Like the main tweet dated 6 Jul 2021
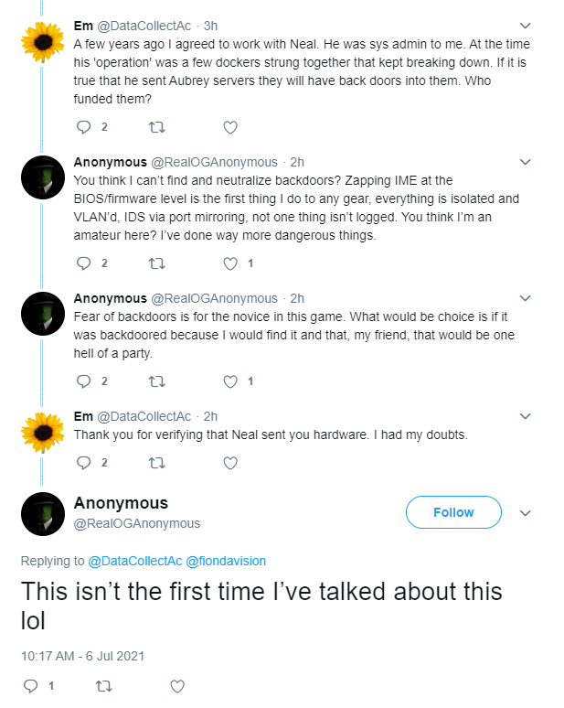This screenshot has height=708, width=564. pos(178,685)
